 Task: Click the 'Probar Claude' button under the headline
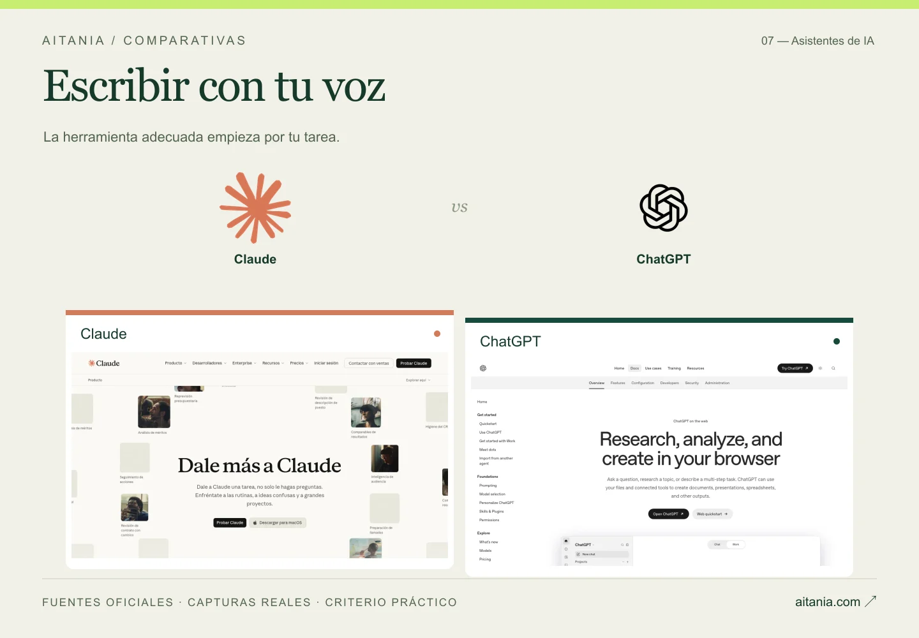230,523
